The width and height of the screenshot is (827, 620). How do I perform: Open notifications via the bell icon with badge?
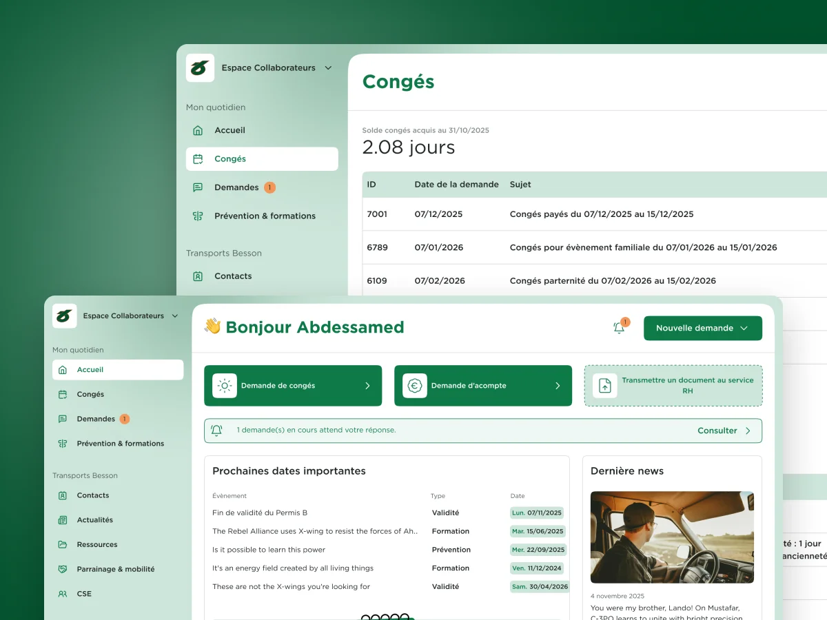coord(620,328)
